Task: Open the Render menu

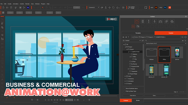Action: (27, 4)
